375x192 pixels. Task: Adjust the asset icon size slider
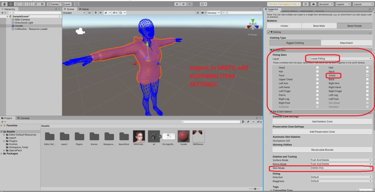point(254,189)
